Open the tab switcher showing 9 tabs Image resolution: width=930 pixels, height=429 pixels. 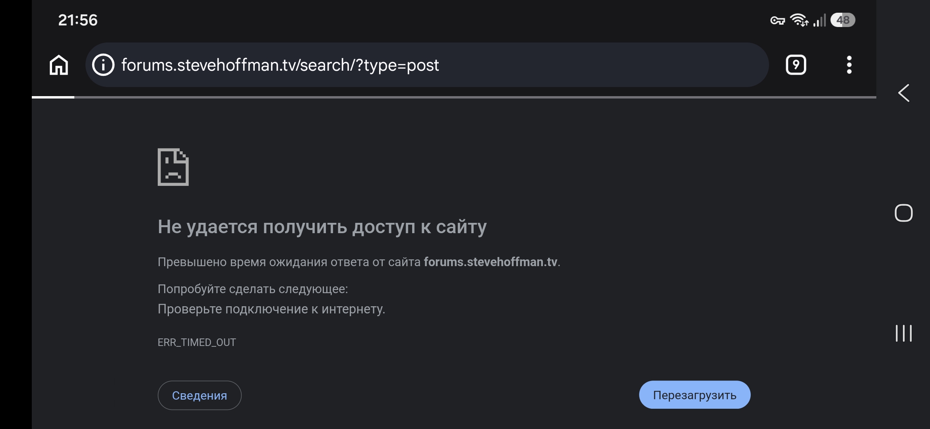(x=796, y=65)
